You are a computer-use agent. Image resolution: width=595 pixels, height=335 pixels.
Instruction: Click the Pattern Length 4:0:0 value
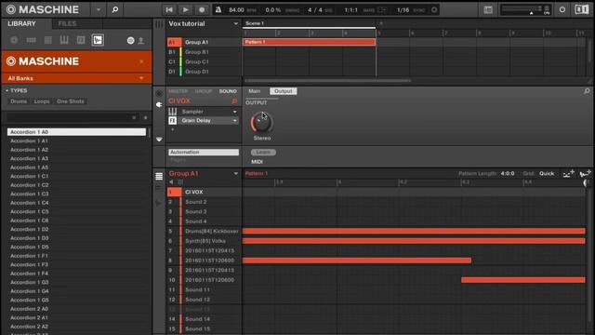(508, 174)
